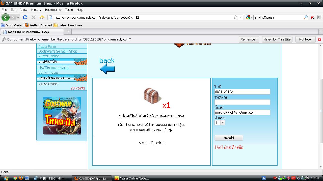Open the Help menu
Screen dimensions: 323x181
(80, 10)
